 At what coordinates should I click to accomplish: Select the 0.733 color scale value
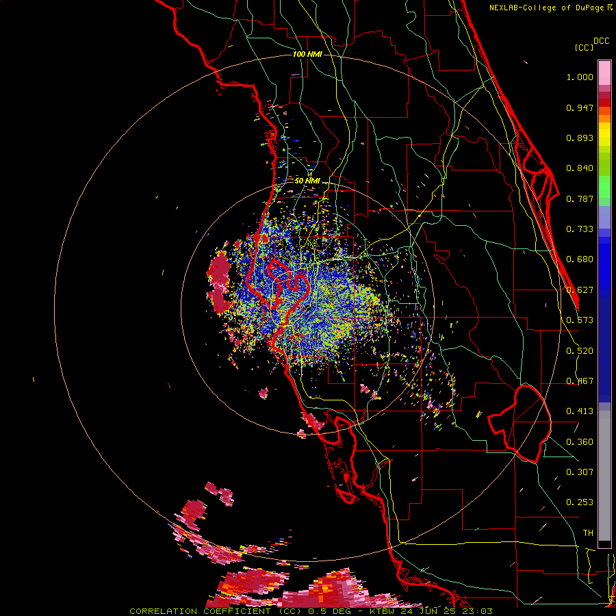(x=580, y=229)
